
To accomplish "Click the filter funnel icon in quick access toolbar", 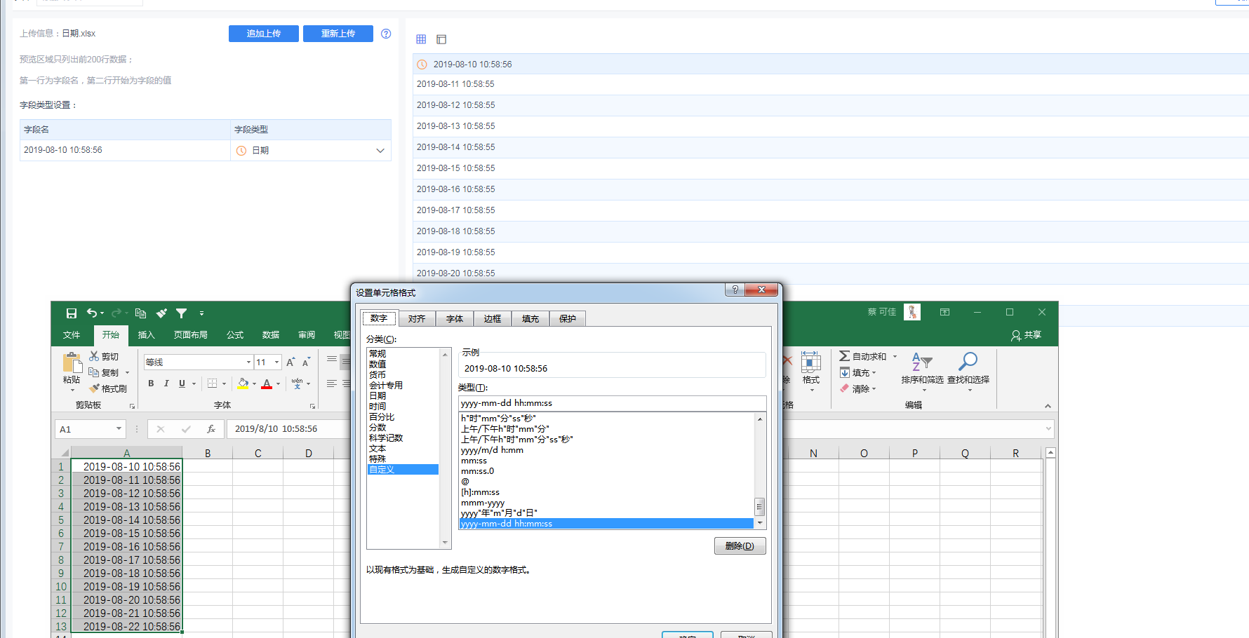I will coord(182,313).
